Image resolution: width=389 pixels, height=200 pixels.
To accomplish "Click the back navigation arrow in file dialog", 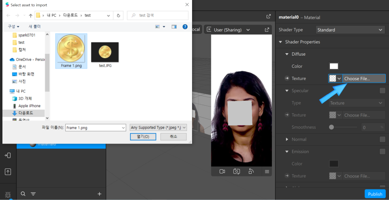I will tap(8, 15).
